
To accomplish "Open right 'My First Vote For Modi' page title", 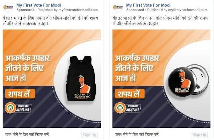I will click(148, 5).
